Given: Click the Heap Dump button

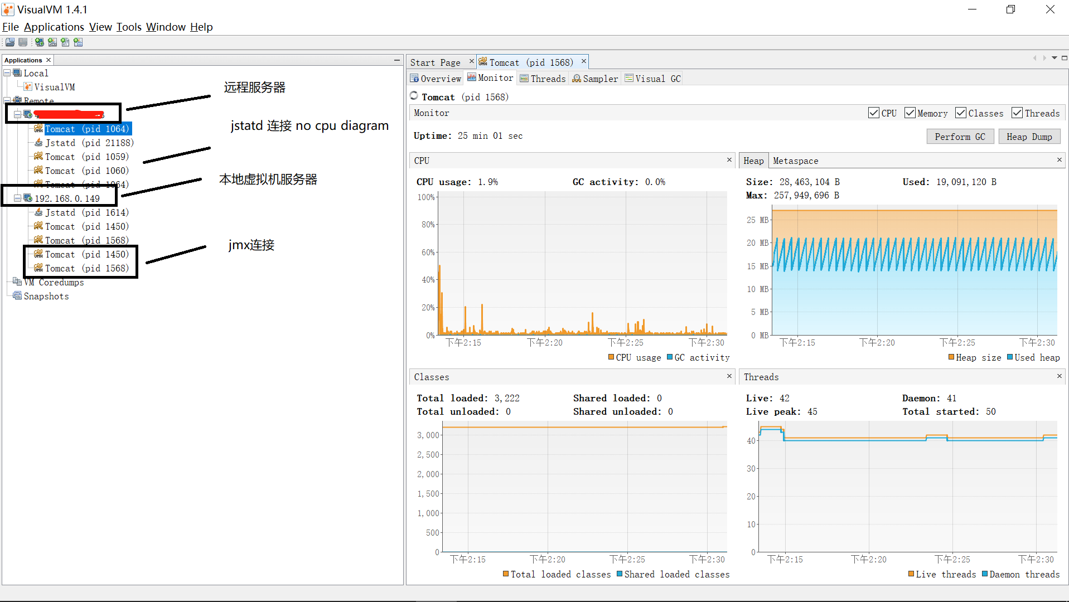Looking at the screenshot, I should [x=1029, y=136].
